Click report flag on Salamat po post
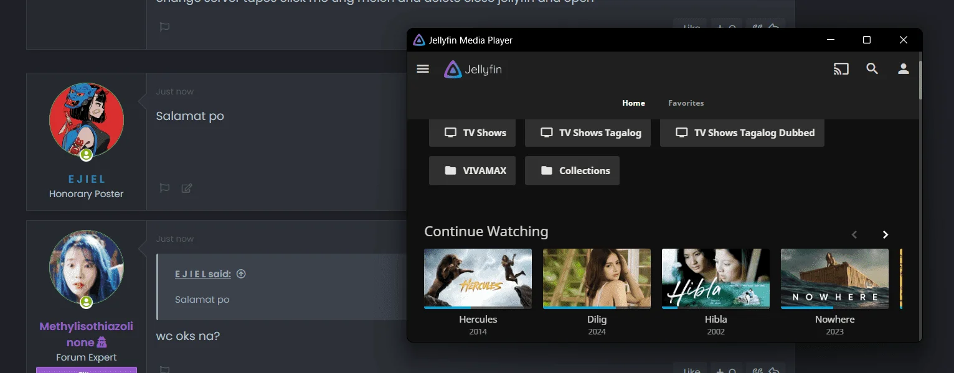This screenshot has width=954, height=373. coord(164,188)
